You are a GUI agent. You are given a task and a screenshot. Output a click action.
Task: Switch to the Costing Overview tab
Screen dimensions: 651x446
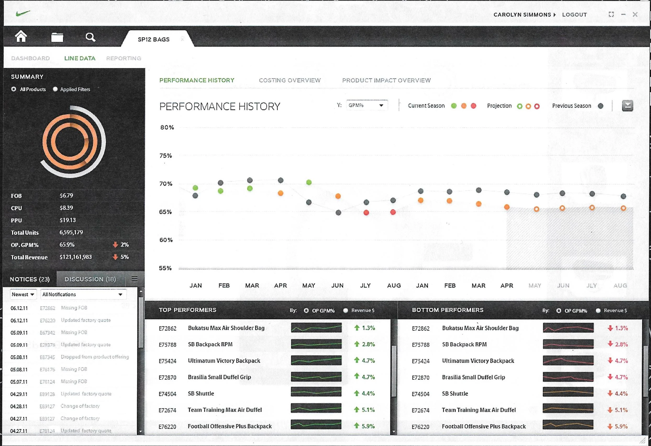point(290,80)
